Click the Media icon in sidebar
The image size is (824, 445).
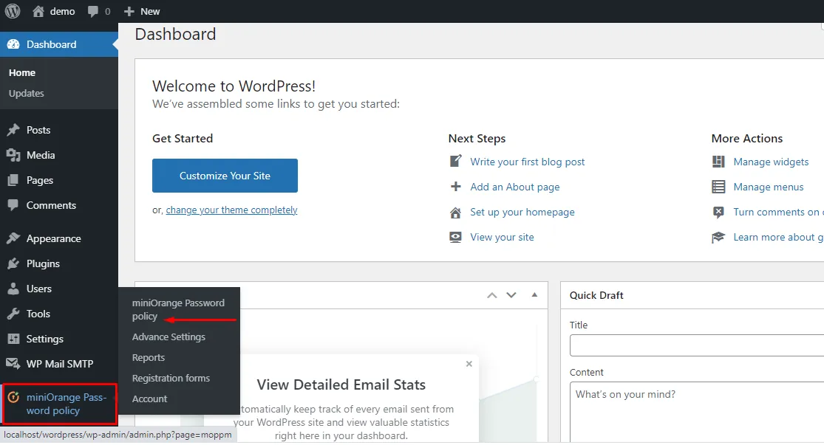coord(13,155)
